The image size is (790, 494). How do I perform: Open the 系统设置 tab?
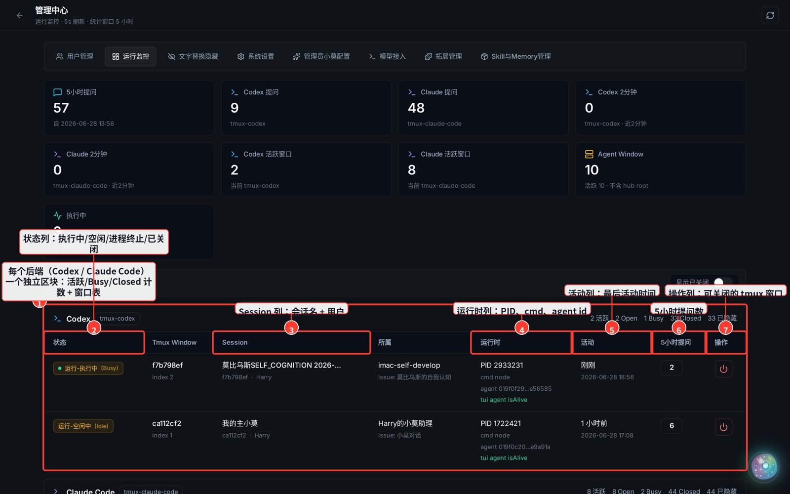click(255, 56)
